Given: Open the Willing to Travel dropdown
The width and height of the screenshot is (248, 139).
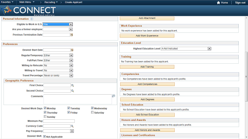Looking at the screenshot, I should pyautogui.click(x=71, y=70).
